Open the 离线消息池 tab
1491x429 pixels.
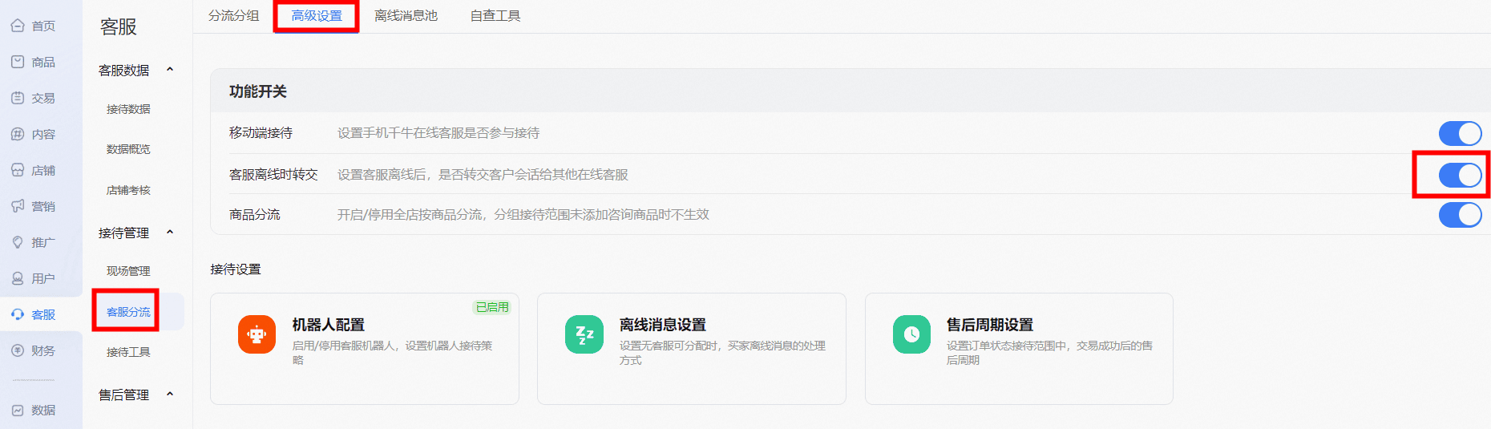pos(406,16)
